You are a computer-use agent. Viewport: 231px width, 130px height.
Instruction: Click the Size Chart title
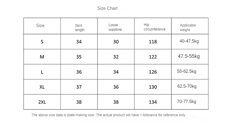pos(107,8)
